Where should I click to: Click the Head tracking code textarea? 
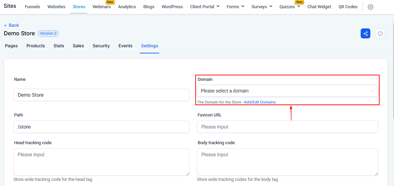(x=101, y=162)
